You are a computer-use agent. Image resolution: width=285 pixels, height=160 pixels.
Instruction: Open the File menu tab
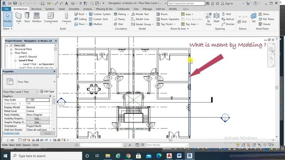click(x=6, y=9)
